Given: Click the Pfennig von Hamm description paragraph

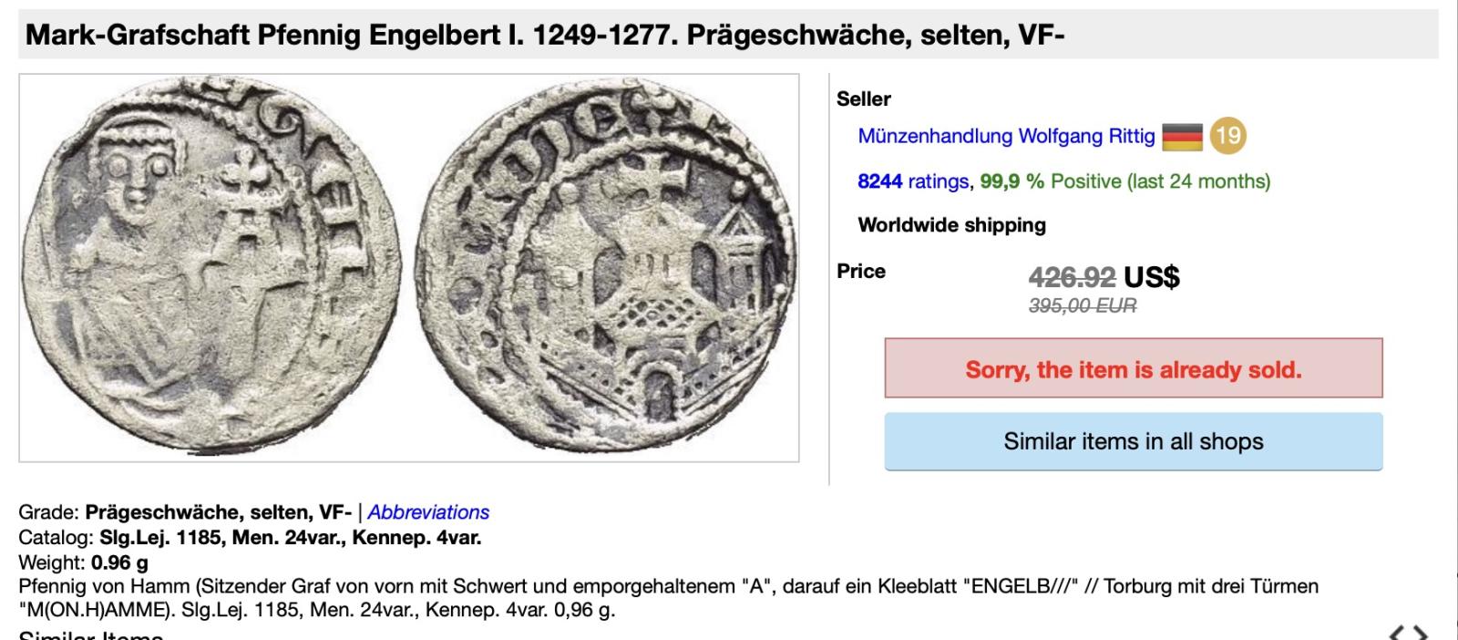Looking at the screenshot, I should tap(668, 598).
